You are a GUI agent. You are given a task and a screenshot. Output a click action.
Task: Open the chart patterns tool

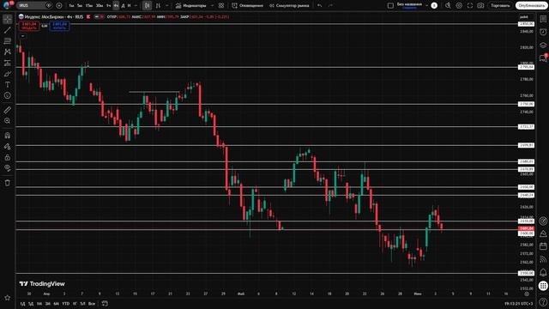tap(8, 51)
